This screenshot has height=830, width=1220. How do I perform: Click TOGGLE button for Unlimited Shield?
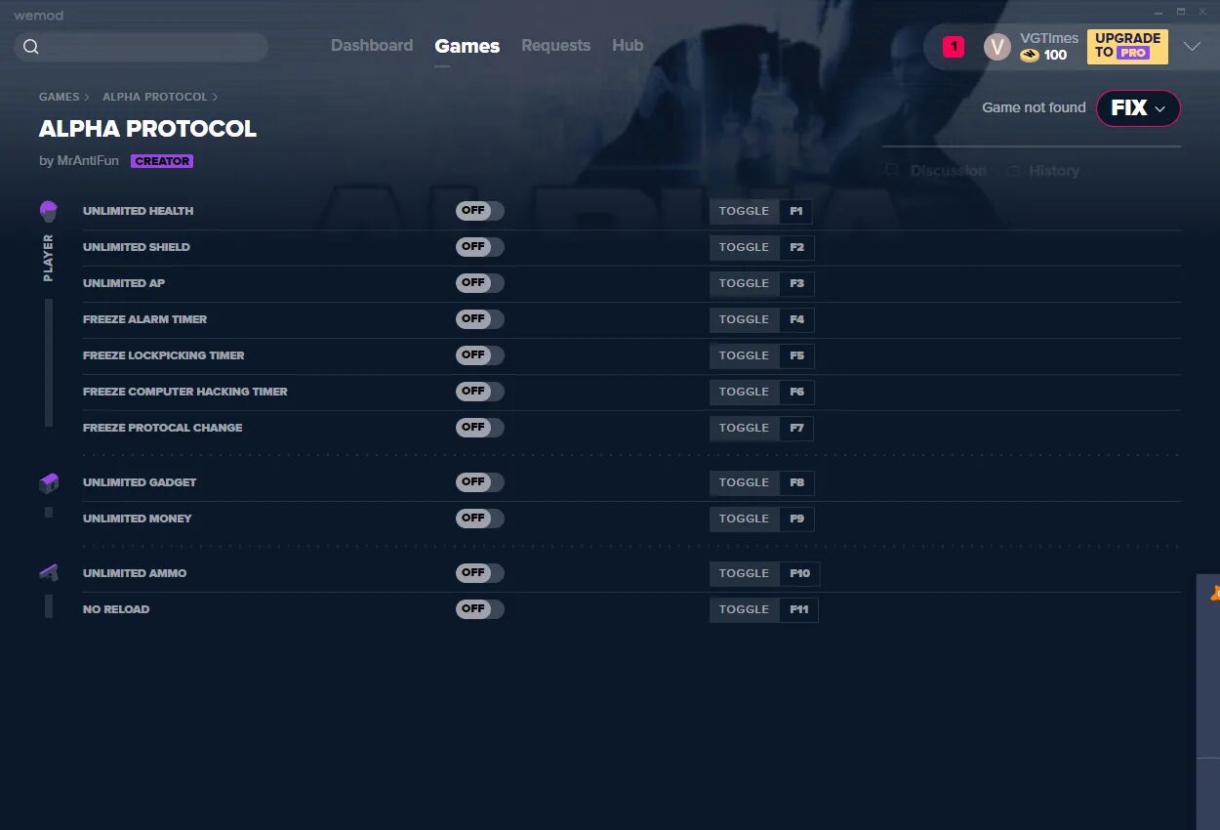click(745, 247)
